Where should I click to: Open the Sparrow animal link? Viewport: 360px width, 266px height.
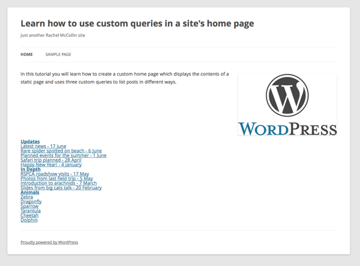pos(29,206)
